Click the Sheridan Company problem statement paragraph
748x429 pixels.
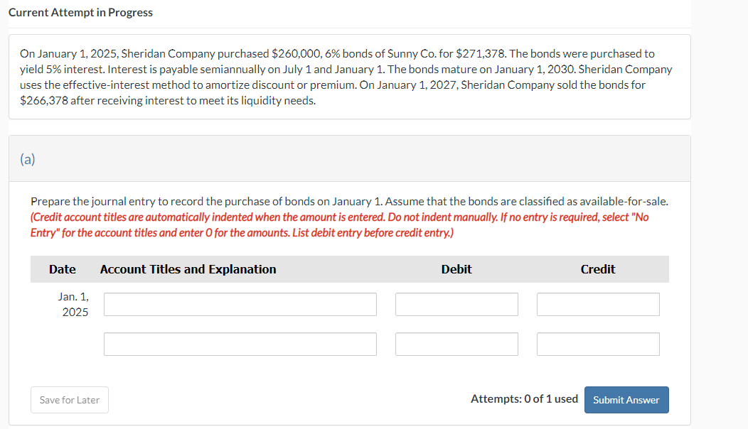click(346, 77)
